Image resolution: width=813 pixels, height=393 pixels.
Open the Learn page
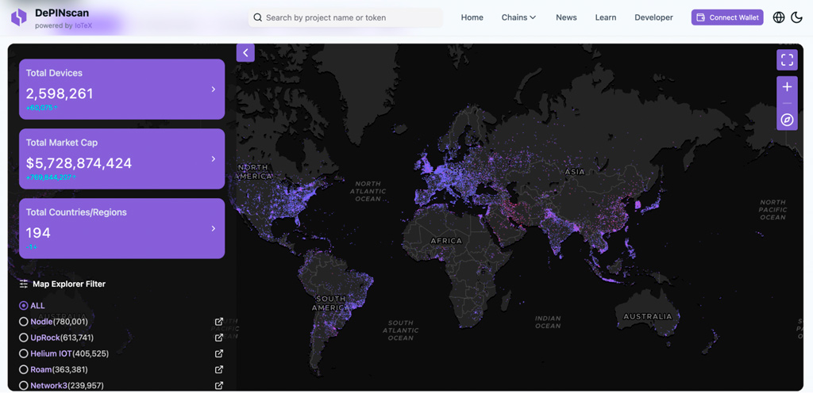[x=606, y=17]
